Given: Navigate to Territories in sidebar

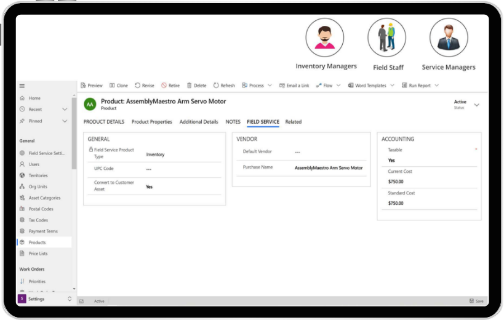Looking at the screenshot, I should (38, 175).
